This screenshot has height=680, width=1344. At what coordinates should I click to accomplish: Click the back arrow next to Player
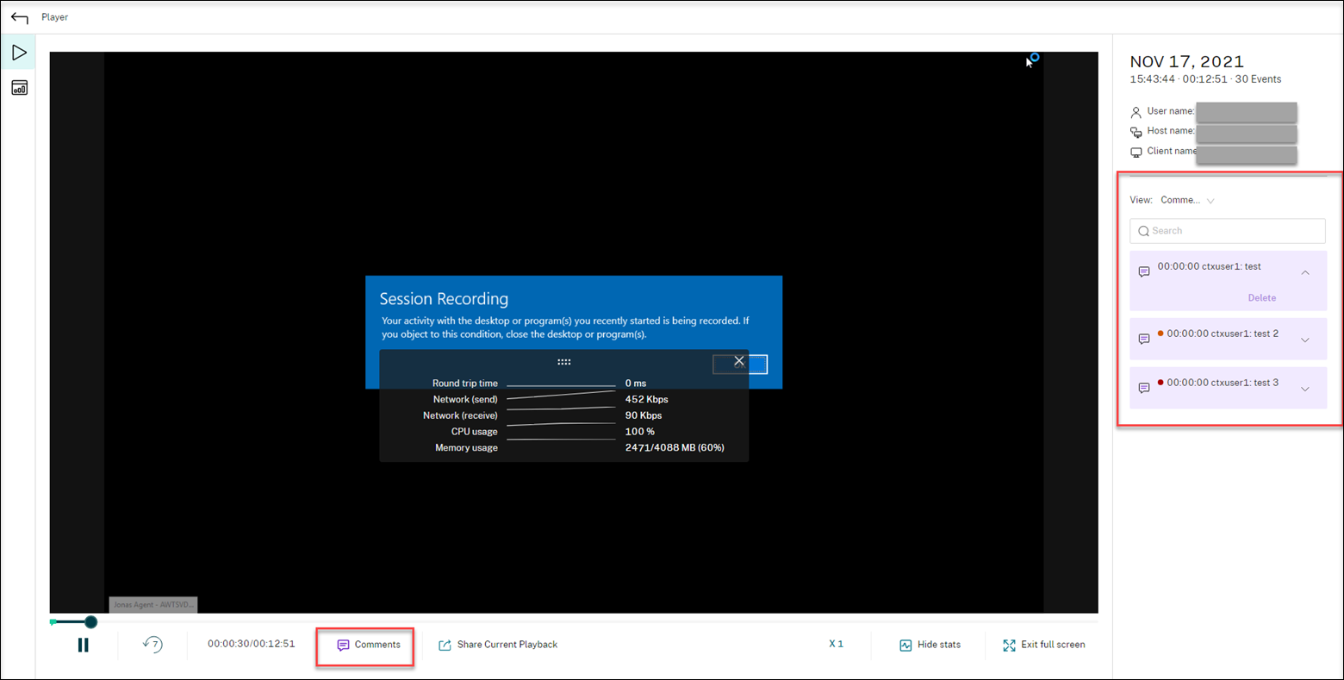tap(19, 17)
